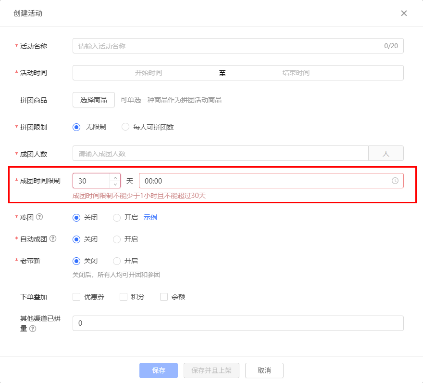Open the 示例 link
Screen dimensions: 423x383
coord(150,217)
